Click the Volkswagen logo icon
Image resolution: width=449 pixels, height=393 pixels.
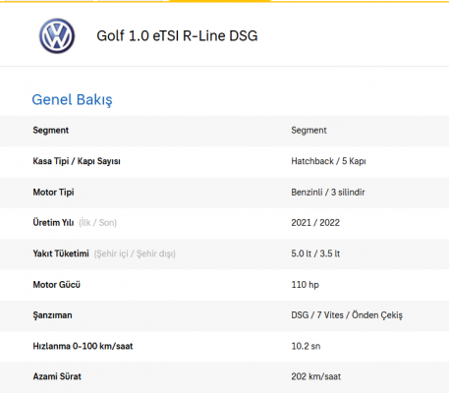pyautogui.click(x=57, y=36)
